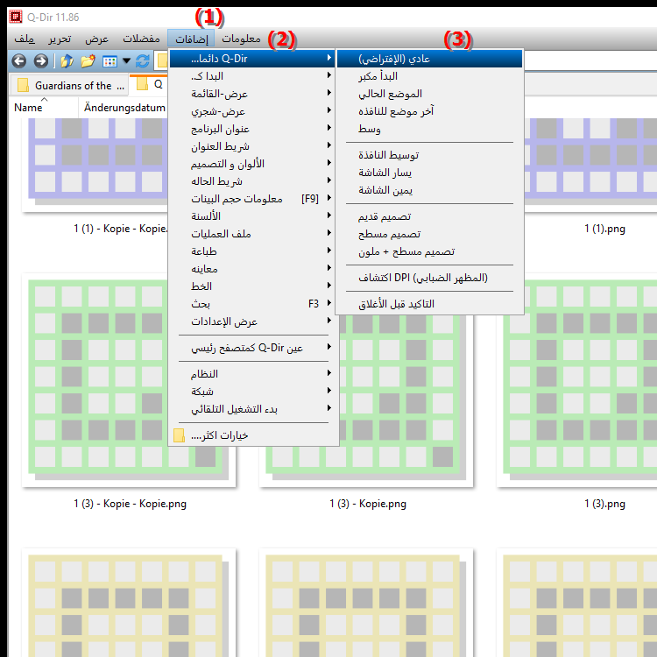Click file name 1 (1) - Kopie - Kopie

[x=121, y=229]
